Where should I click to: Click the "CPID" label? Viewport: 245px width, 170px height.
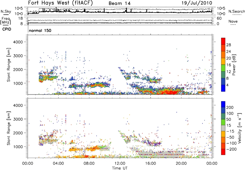click(7, 29)
